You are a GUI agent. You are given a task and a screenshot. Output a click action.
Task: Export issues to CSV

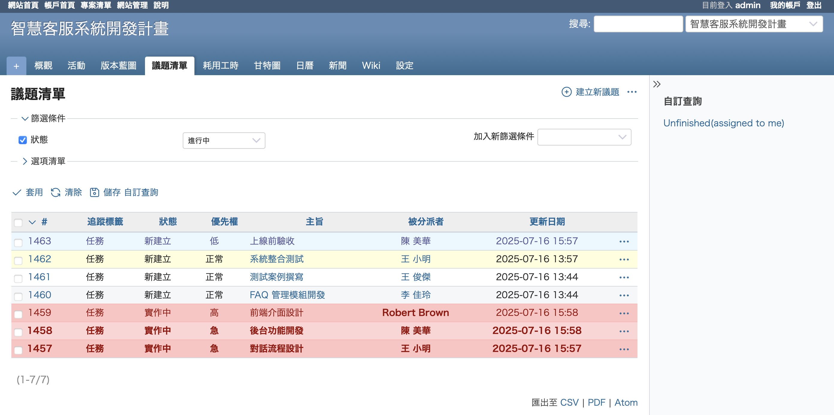pos(569,402)
